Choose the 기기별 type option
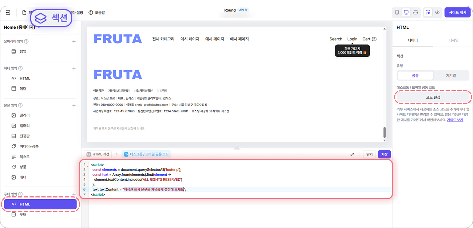473x228 pixels. coord(451,76)
